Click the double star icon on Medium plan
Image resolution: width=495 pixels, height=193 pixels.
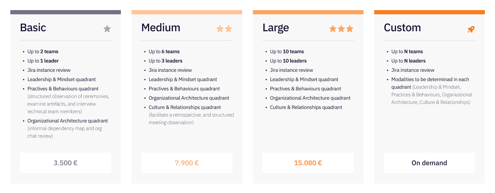point(224,29)
